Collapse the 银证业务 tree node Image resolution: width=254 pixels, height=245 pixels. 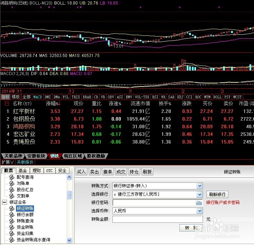click(x=5, y=202)
